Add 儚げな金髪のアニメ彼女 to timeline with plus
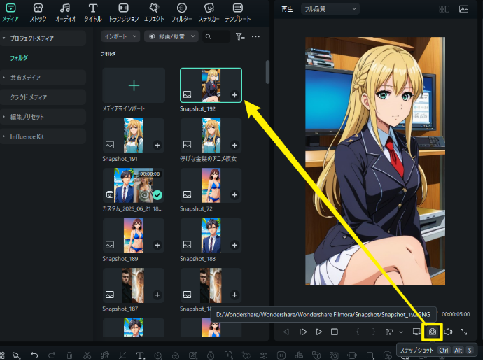The height and width of the screenshot is (361, 483). pos(234,145)
